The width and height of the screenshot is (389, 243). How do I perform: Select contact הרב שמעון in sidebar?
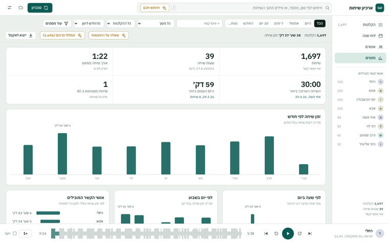(360, 136)
